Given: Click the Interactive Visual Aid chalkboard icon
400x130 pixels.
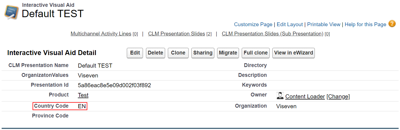Looking at the screenshot, I should pyautogui.click(x=11, y=12).
